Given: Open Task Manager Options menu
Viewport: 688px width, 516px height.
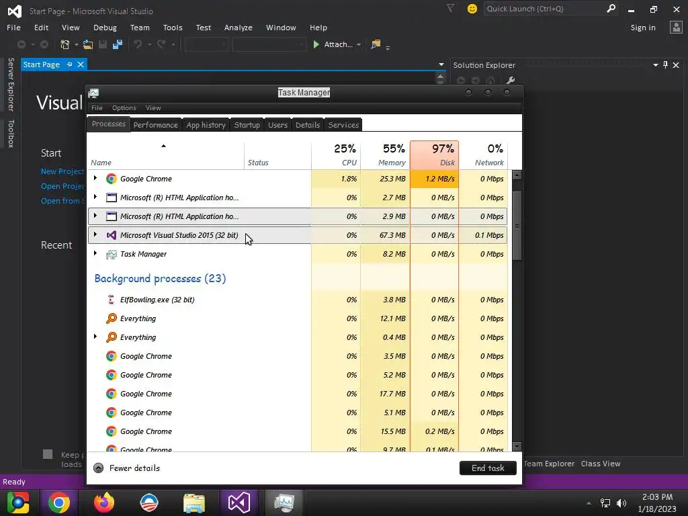Looking at the screenshot, I should pos(124,108).
